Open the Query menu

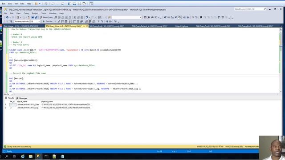(26, 13)
